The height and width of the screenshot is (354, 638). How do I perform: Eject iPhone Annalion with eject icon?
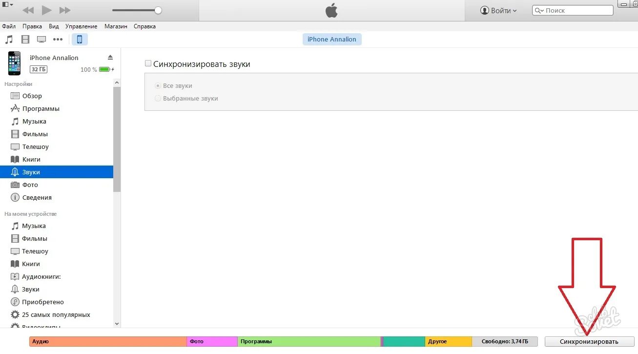pyautogui.click(x=110, y=57)
